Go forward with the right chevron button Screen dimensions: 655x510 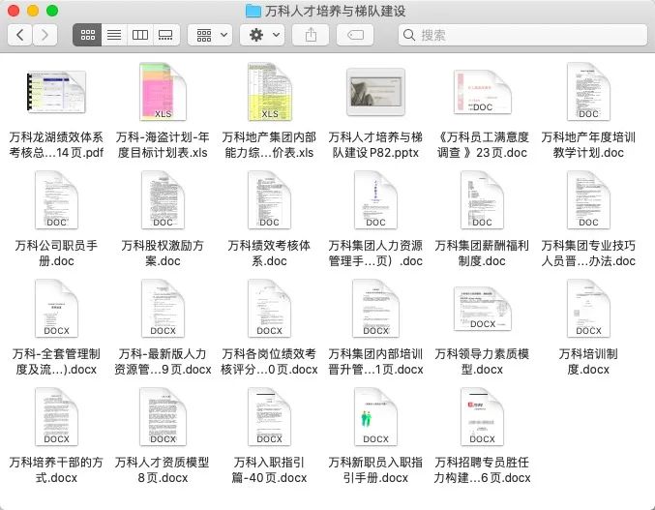coord(45,35)
